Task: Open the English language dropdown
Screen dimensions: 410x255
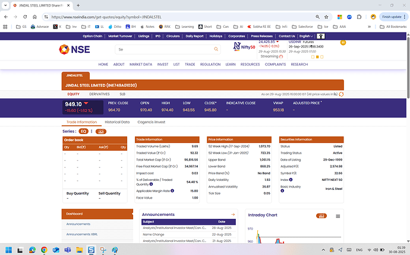Action: 306,36
